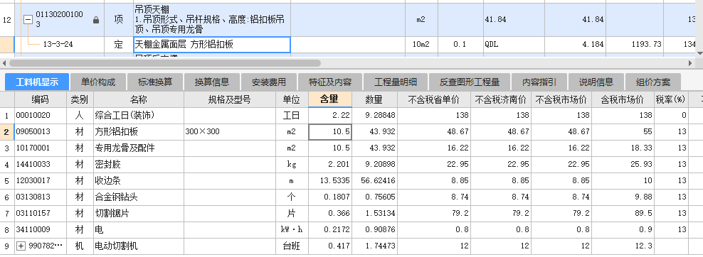Open the 组价方案 tab
Image resolution: width=703 pixels, height=257 pixels.
pyautogui.click(x=652, y=82)
